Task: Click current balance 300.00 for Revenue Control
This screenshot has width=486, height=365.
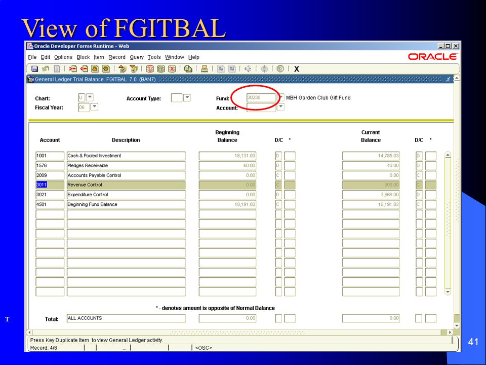Action: pos(371,185)
